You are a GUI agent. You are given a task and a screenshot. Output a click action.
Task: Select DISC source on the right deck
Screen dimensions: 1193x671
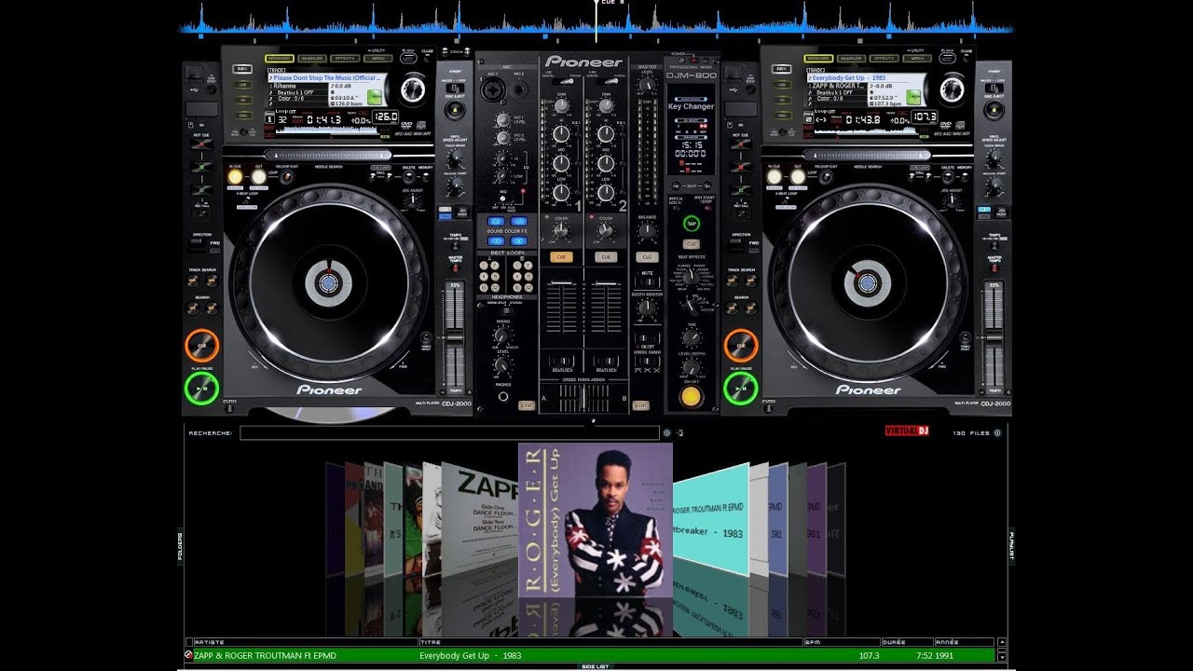[x=781, y=114]
